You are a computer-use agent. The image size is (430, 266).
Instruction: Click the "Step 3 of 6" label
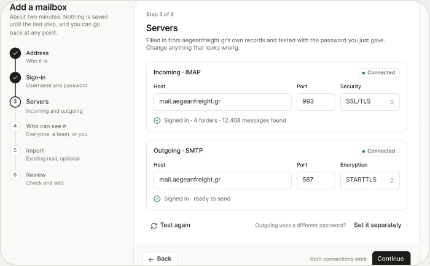point(160,14)
